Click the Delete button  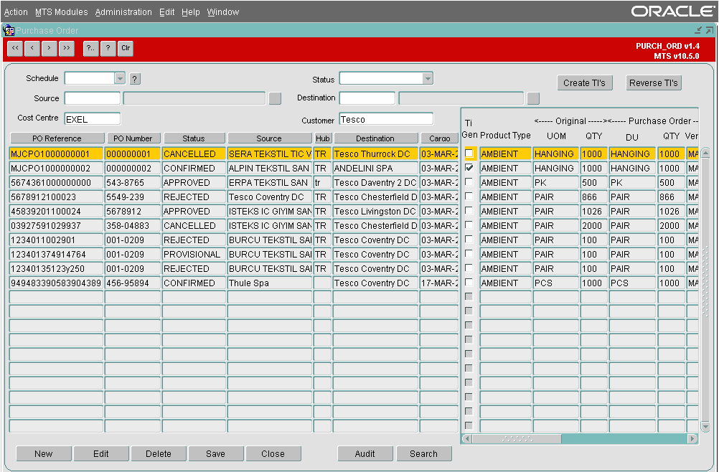(x=159, y=453)
